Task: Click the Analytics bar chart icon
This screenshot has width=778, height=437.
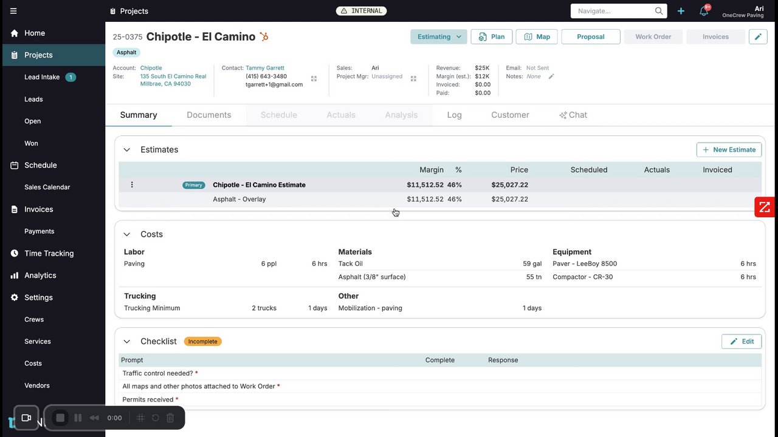Action: [15, 276]
